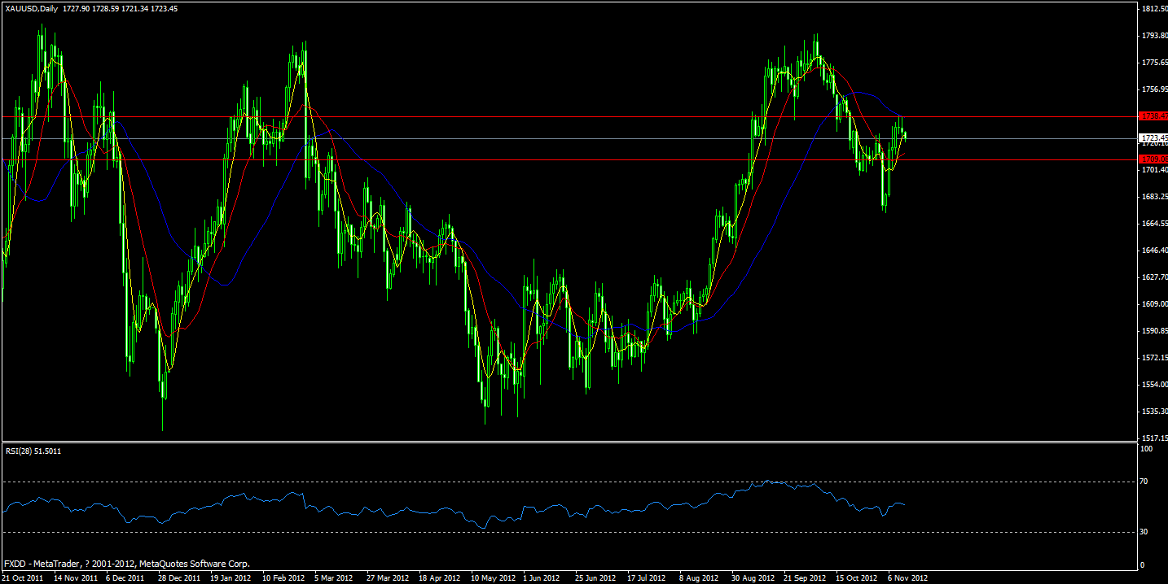1168x584 pixels.
Task: Select the 1517.15 bottom price scale value
Action: (x=1153, y=438)
